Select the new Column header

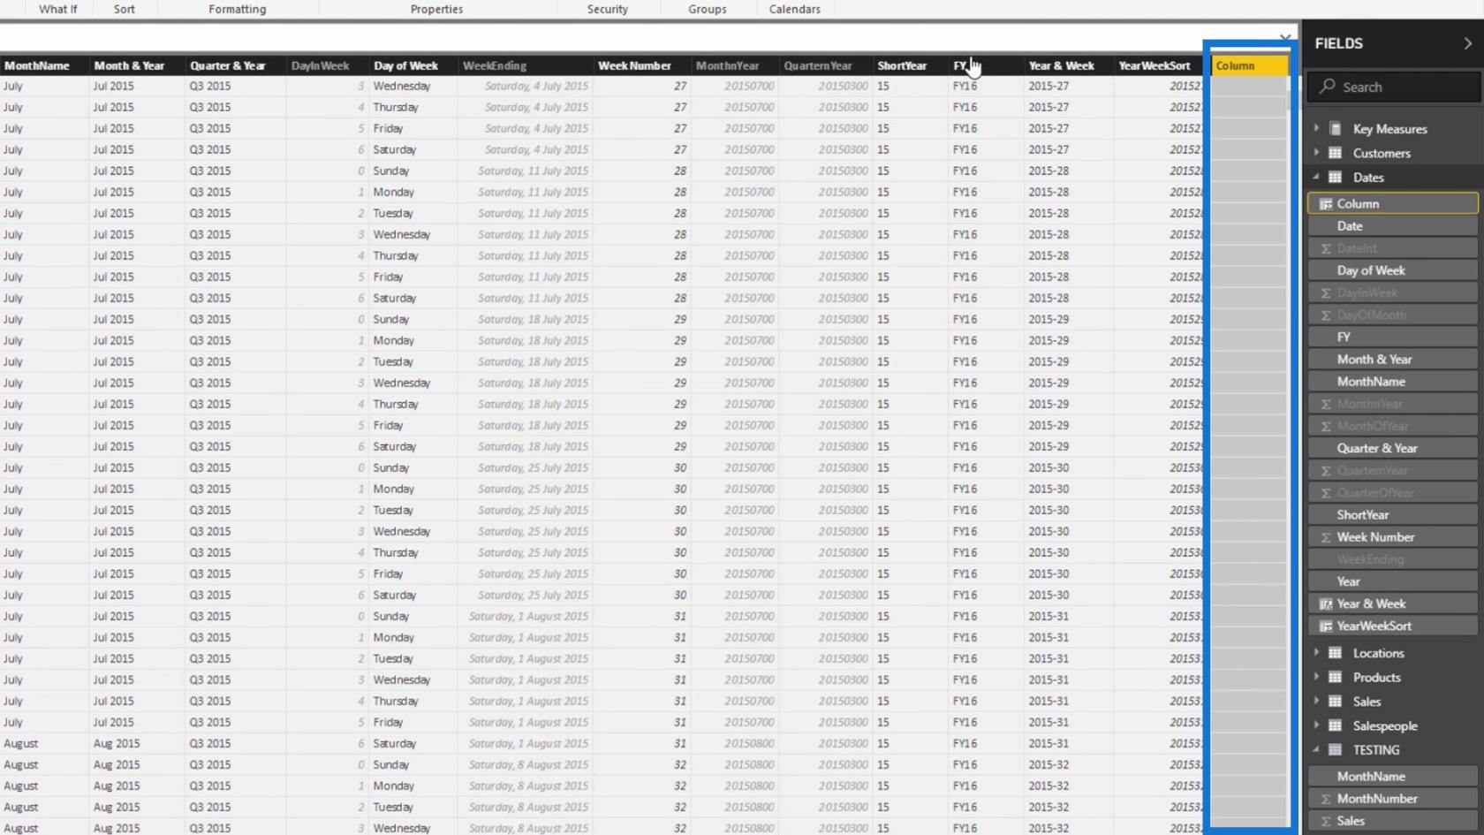1249,65
